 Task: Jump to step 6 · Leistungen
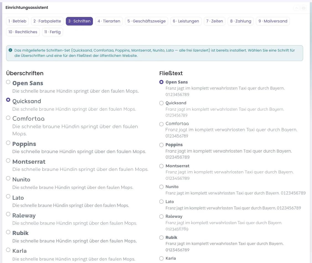[x=186, y=21]
